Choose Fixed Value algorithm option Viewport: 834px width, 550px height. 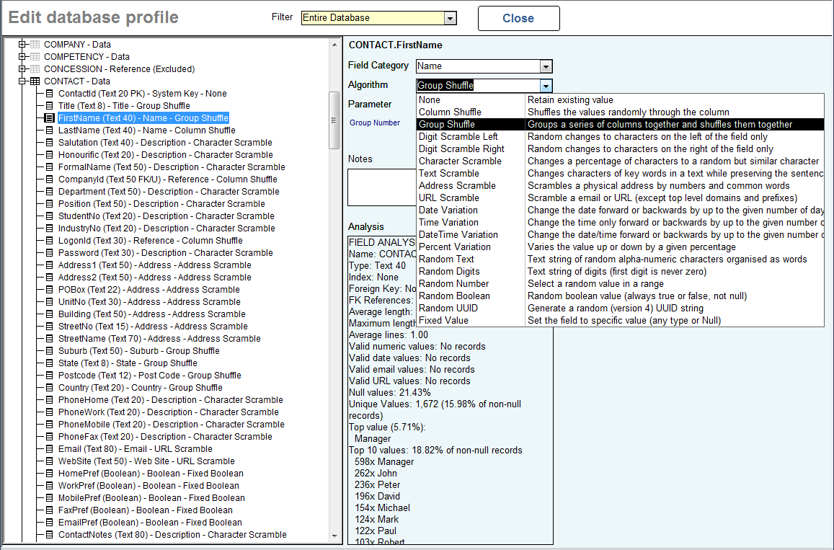620,320
